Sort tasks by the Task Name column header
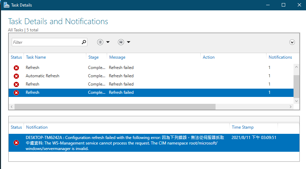Image resolution: width=306 pixels, height=169 pixels. pyautogui.click(x=36, y=57)
